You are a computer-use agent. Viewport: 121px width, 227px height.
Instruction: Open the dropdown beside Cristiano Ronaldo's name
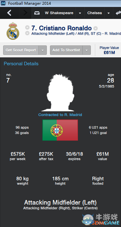[96, 28]
